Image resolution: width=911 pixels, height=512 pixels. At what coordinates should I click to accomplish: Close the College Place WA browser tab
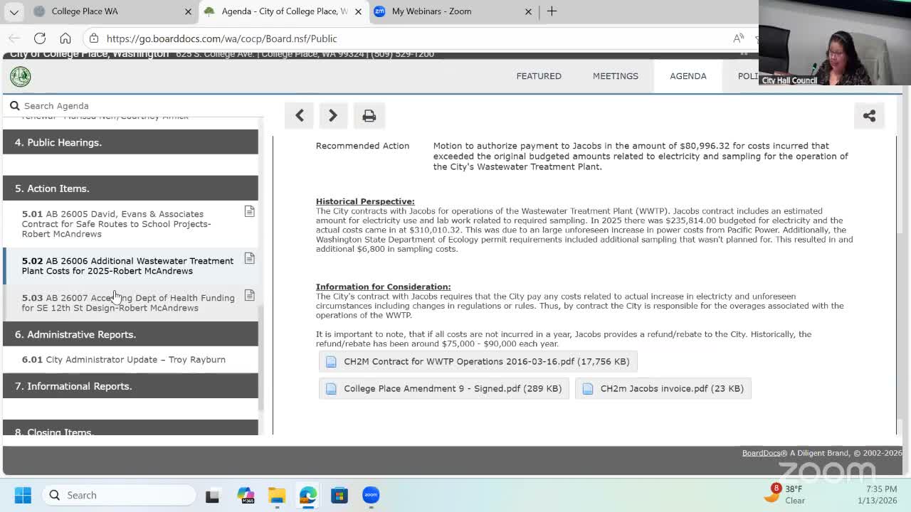click(188, 11)
